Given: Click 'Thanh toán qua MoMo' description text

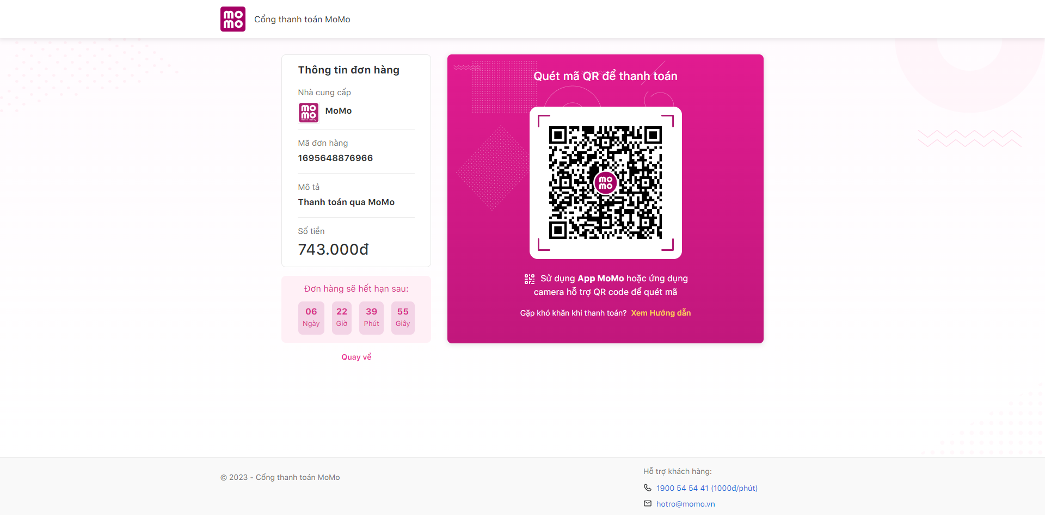Looking at the screenshot, I should (346, 202).
